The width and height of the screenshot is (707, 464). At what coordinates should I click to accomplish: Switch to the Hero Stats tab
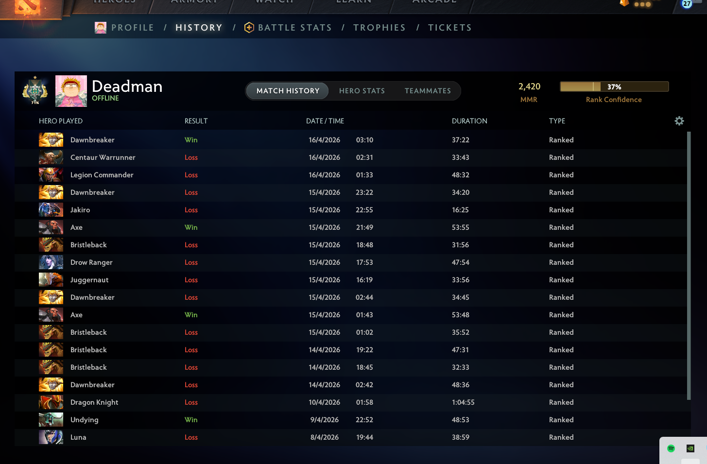click(x=362, y=91)
